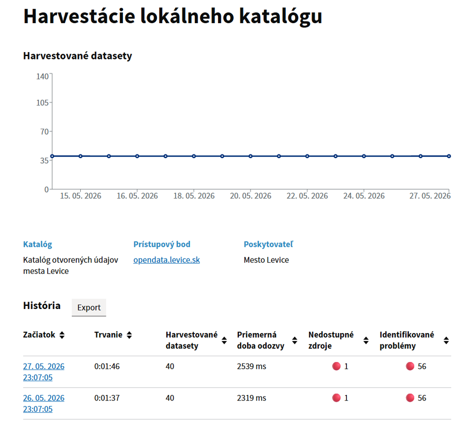This screenshot has height=423, width=465.
Task: Sort by Harvestované datasety column icon
Action: (x=224, y=340)
